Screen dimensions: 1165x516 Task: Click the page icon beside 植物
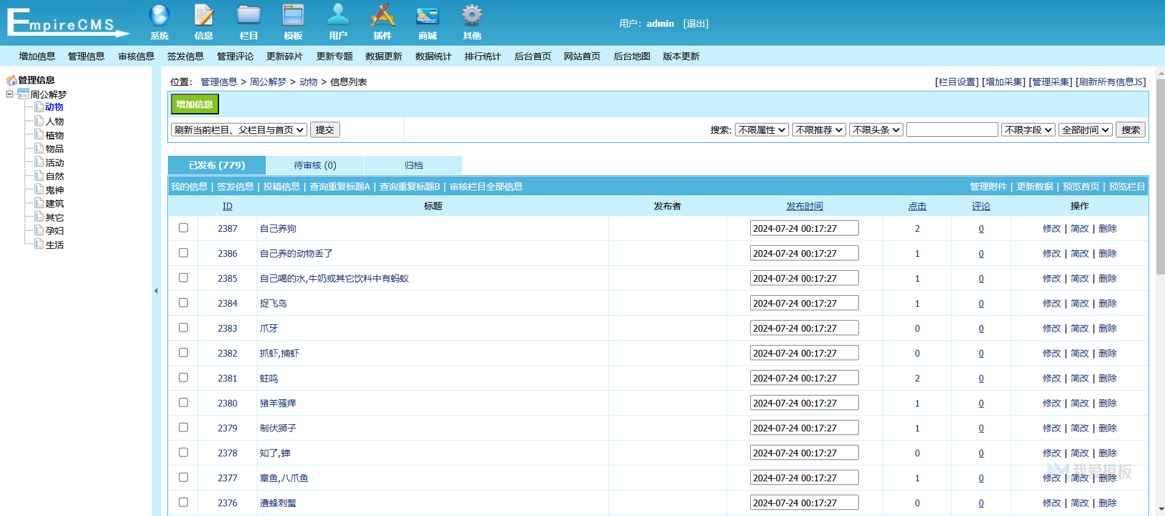point(39,134)
